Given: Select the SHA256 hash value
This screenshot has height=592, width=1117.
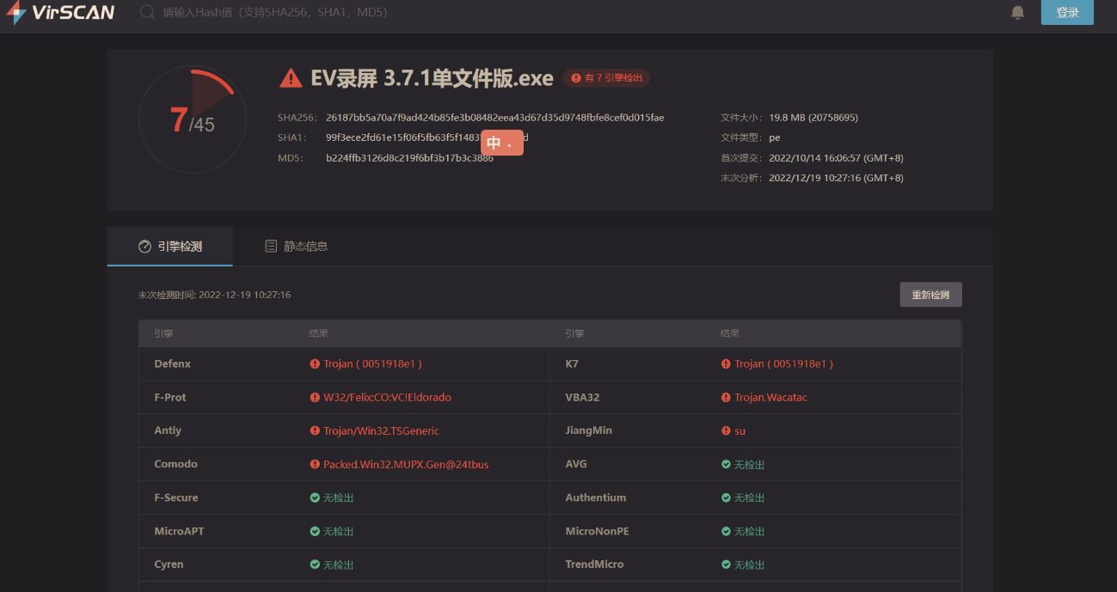Looking at the screenshot, I should tap(494, 118).
